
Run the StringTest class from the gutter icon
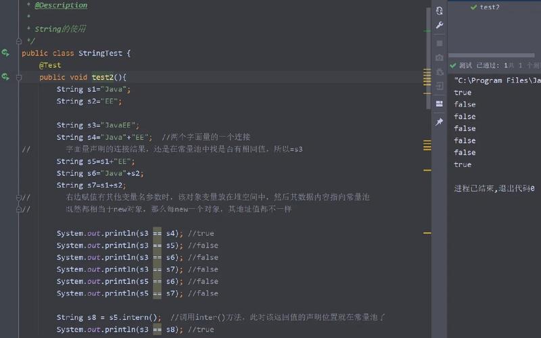(x=5, y=53)
